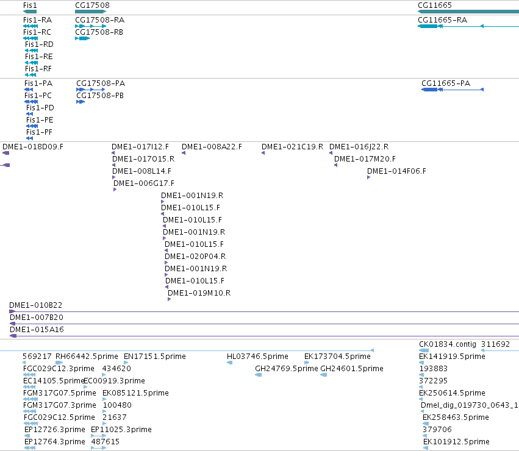519x451 pixels.
Task: Click the 193883 EST feature
Action: pyautogui.click(x=433, y=369)
